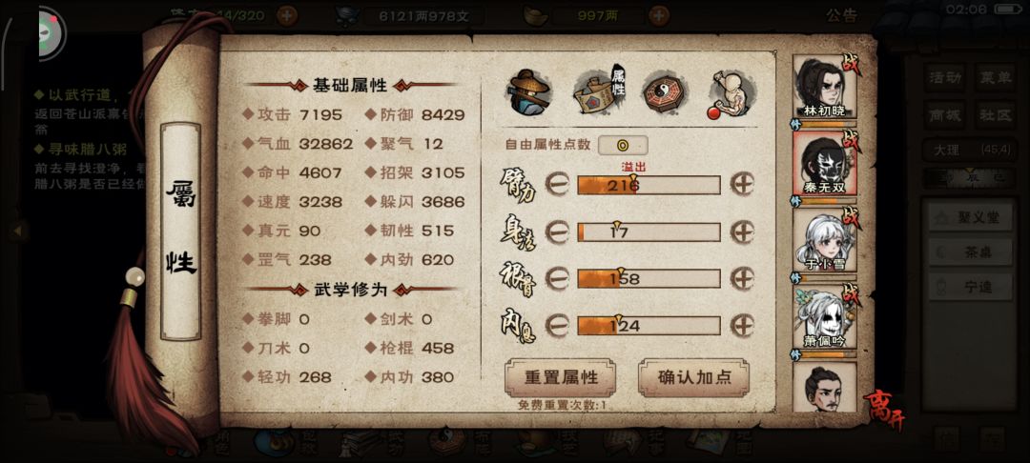Click the 臂力 attribute slider bar
This screenshot has height=463, width=1030.
649,186
